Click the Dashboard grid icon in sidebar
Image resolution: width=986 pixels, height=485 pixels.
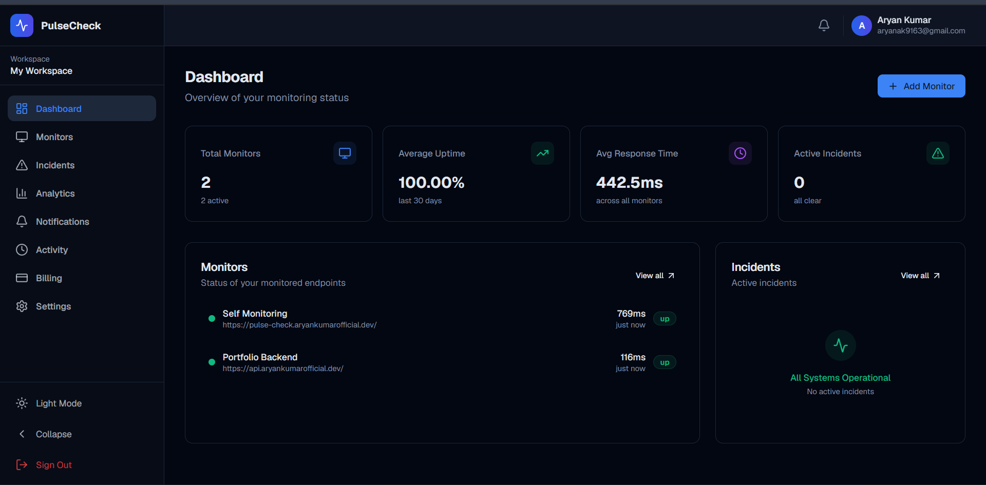(22, 108)
